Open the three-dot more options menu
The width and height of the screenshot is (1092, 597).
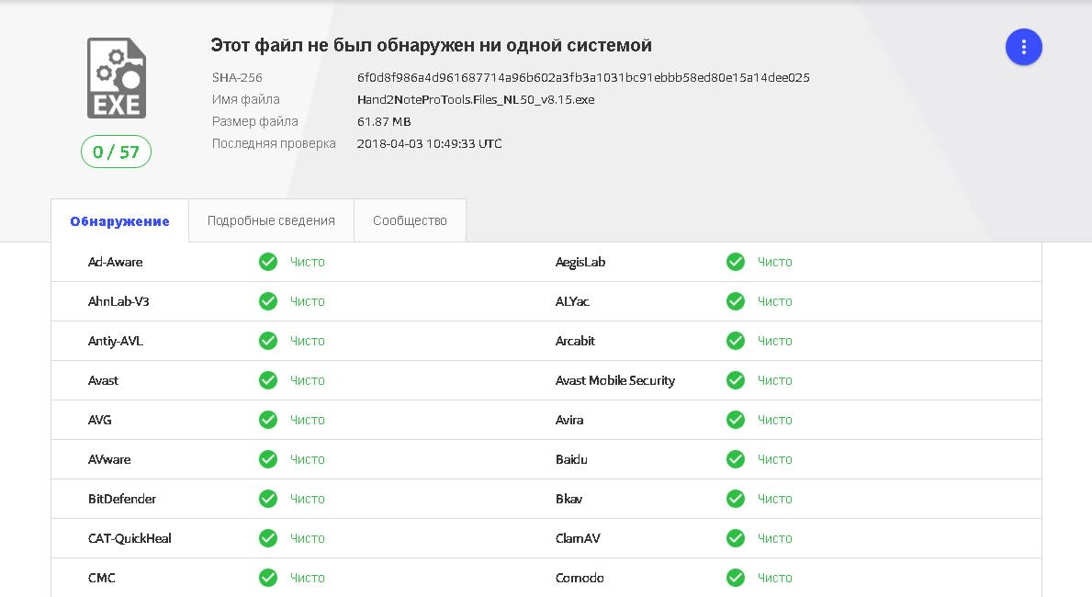pyautogui.click(x=1023, y=47)
